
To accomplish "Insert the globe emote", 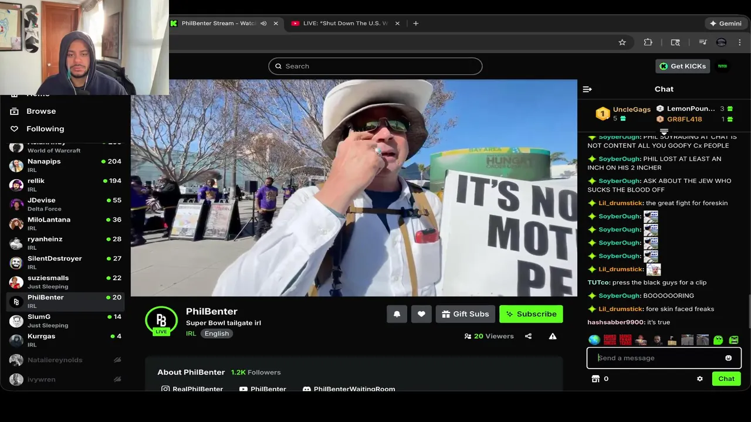I will 594,340.
